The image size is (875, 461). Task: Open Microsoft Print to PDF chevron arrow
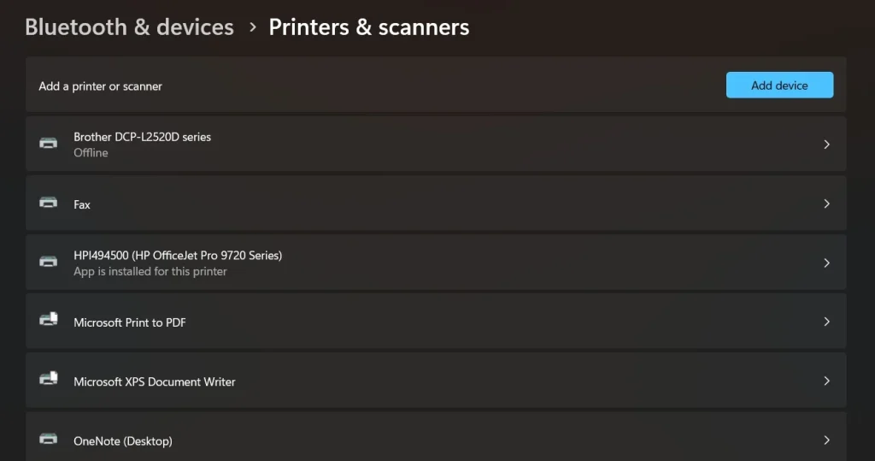(826, 322)
